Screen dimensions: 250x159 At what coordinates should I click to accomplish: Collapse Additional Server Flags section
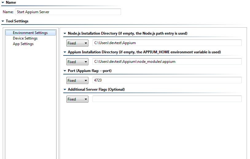pyautogui.click(x=65, y=89)
